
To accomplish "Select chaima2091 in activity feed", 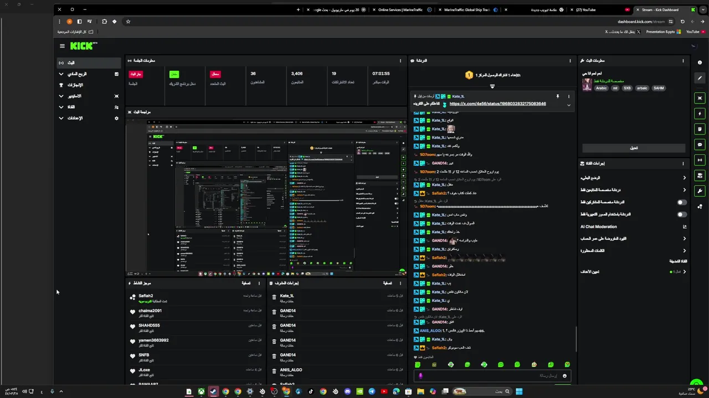I will point(150,311).
